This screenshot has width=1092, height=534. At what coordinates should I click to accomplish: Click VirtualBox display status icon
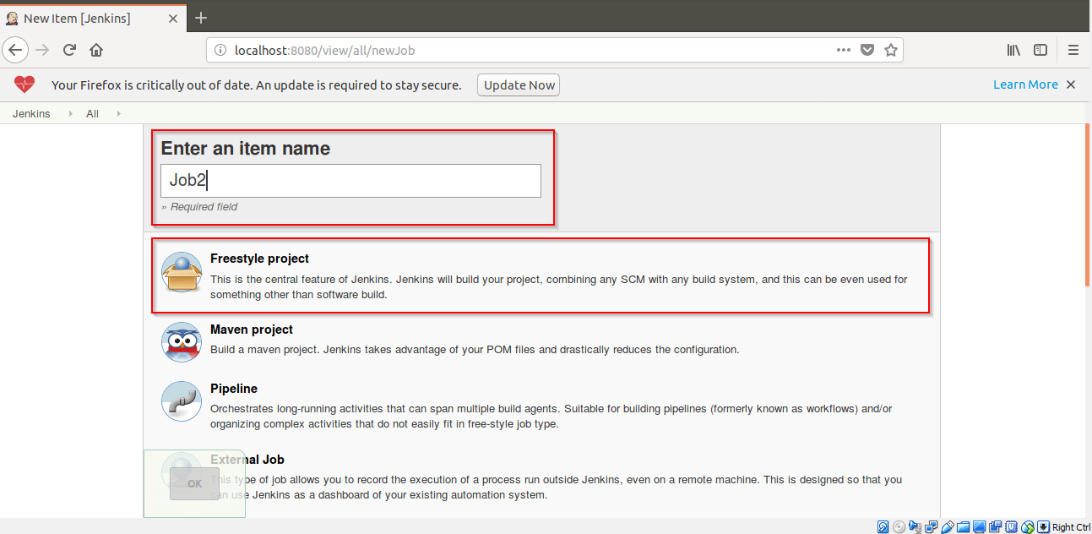979,527
